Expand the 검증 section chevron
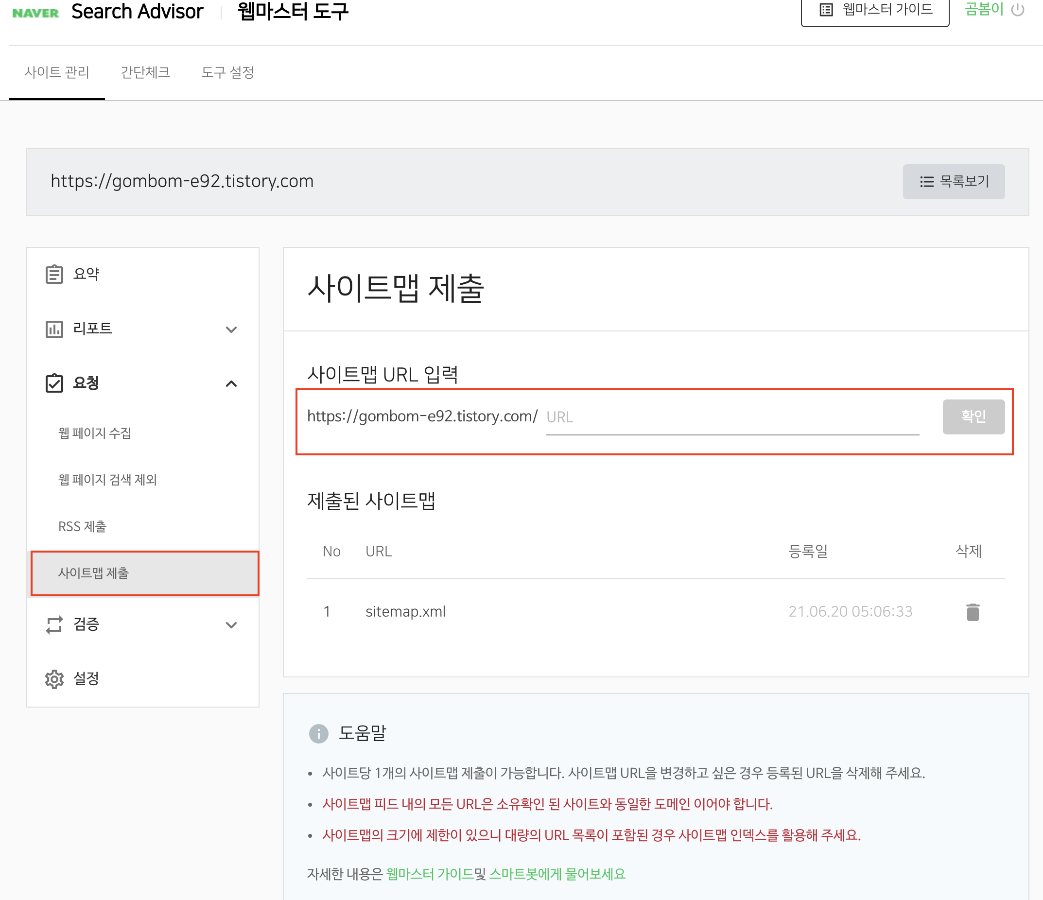The width and height of the screenshot is (1043, 900). [x=231, y=625]
